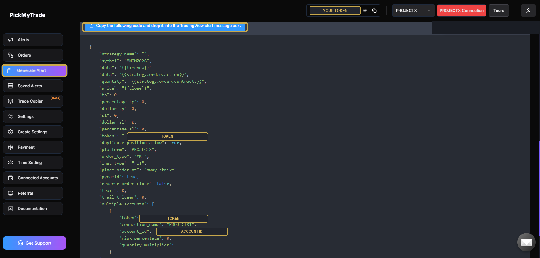The width and height of the screenshot is (540, 258).
Task: Click the copy code banner button
Action: (x=165, y=27)
